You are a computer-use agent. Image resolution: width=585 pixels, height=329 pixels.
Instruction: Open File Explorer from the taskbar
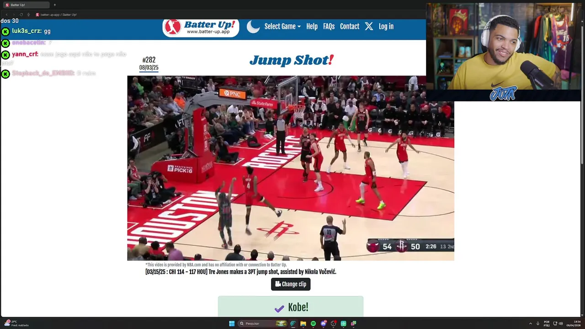303,324
